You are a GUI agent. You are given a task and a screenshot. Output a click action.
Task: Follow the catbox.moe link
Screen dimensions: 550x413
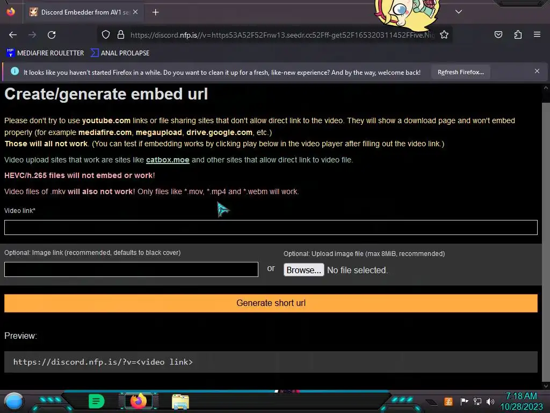168,160
